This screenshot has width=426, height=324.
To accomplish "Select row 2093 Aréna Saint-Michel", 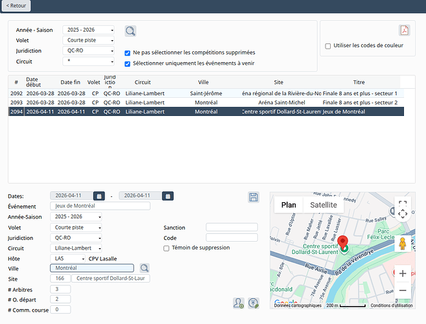I will pyautogui.click(x=206, y=102).
